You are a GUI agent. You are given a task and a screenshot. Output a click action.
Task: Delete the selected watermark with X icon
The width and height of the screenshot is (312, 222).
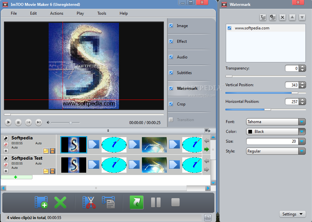(283, 17)
